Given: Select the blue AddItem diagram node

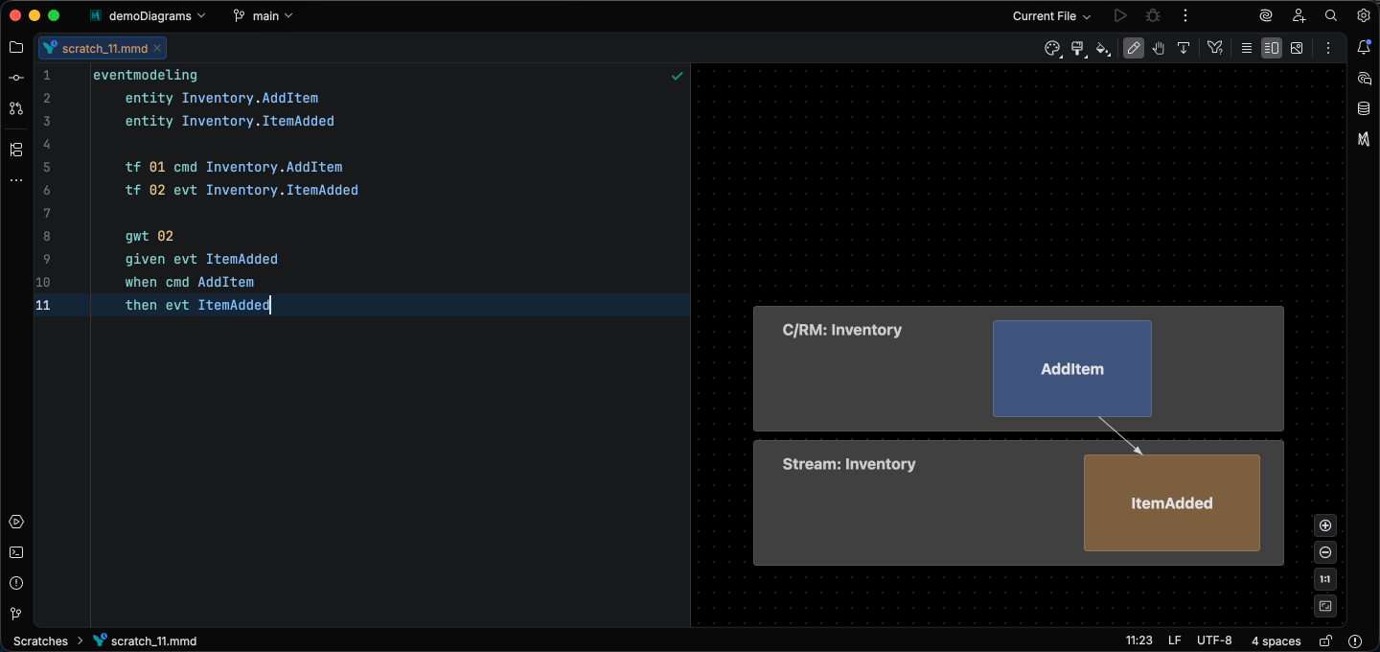Looking at the screenshot, I should pos(1071,368).
